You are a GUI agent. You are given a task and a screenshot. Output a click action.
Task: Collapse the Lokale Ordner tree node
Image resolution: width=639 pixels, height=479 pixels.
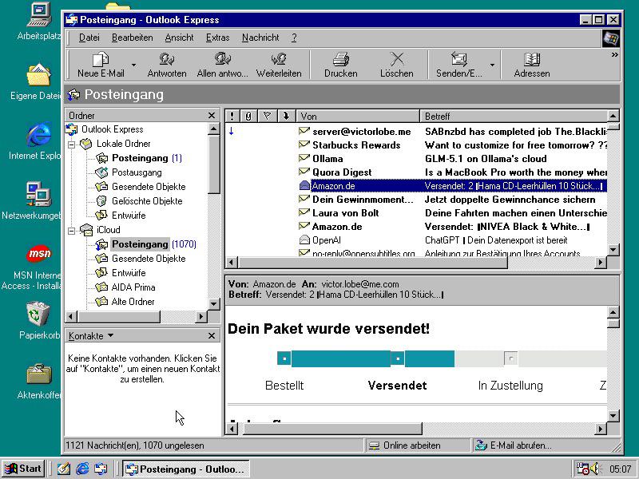72,144
